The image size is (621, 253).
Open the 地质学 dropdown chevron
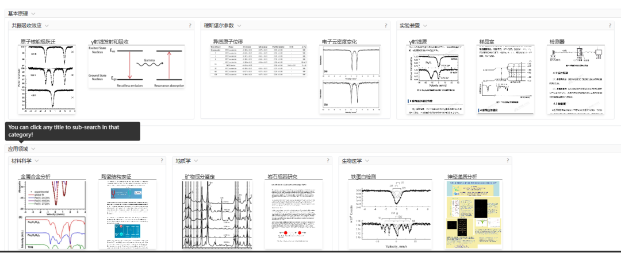196,161
